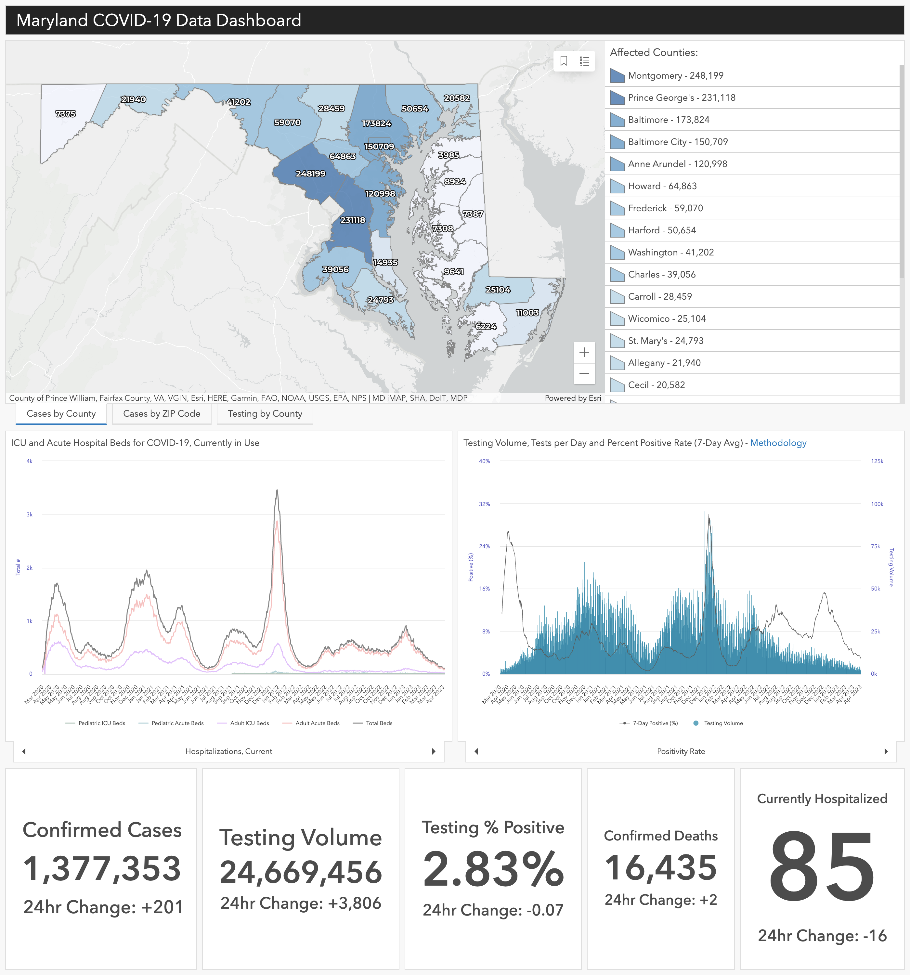Switch to Testing by County tab
The image size is (910, 975).
[265, 413]
